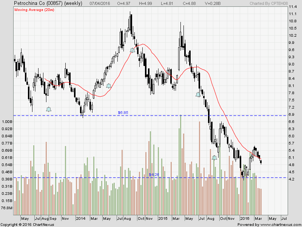This screenshot has height=227, width=302.
Task: Click the '76.8M' volume axis label
Action: tap(7, 208)
